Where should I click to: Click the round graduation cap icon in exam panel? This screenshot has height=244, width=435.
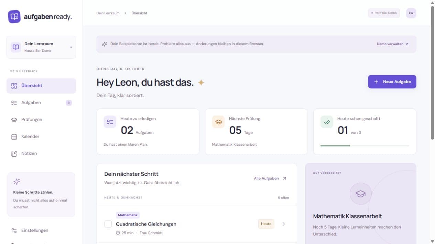tap(360, 194)
